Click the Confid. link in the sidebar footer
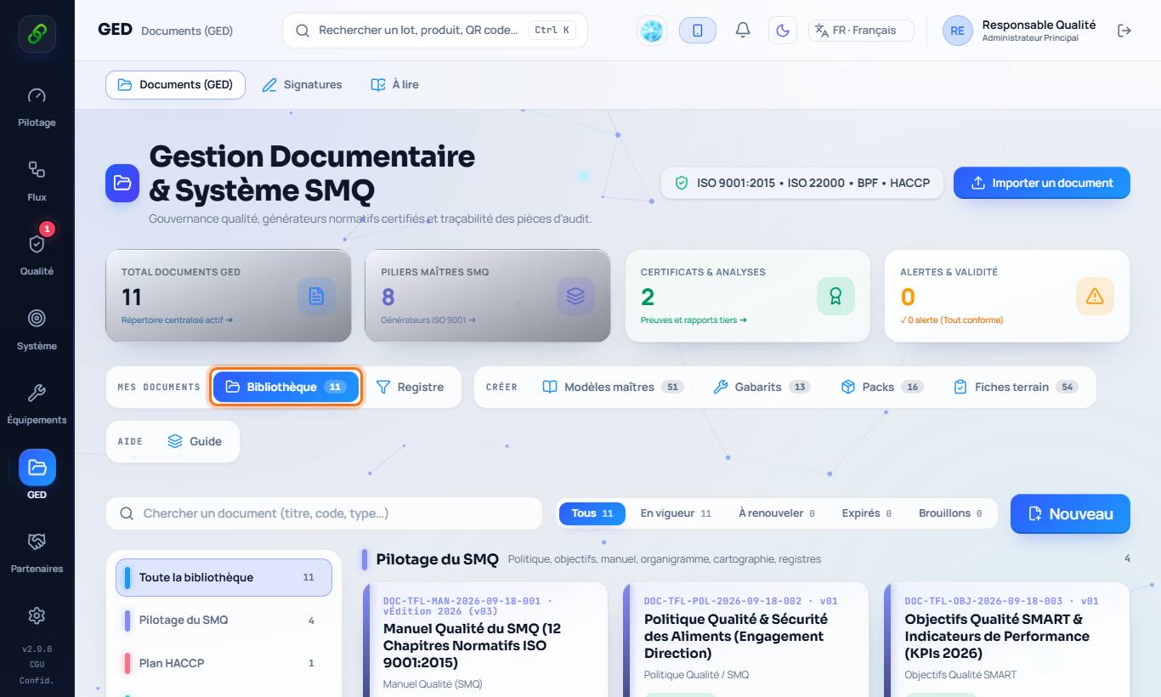1161x697 pixels. [x=37, y=680]
